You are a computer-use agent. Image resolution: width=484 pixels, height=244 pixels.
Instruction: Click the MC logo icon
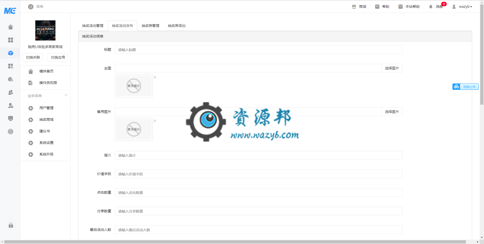[x=10, y=11]
